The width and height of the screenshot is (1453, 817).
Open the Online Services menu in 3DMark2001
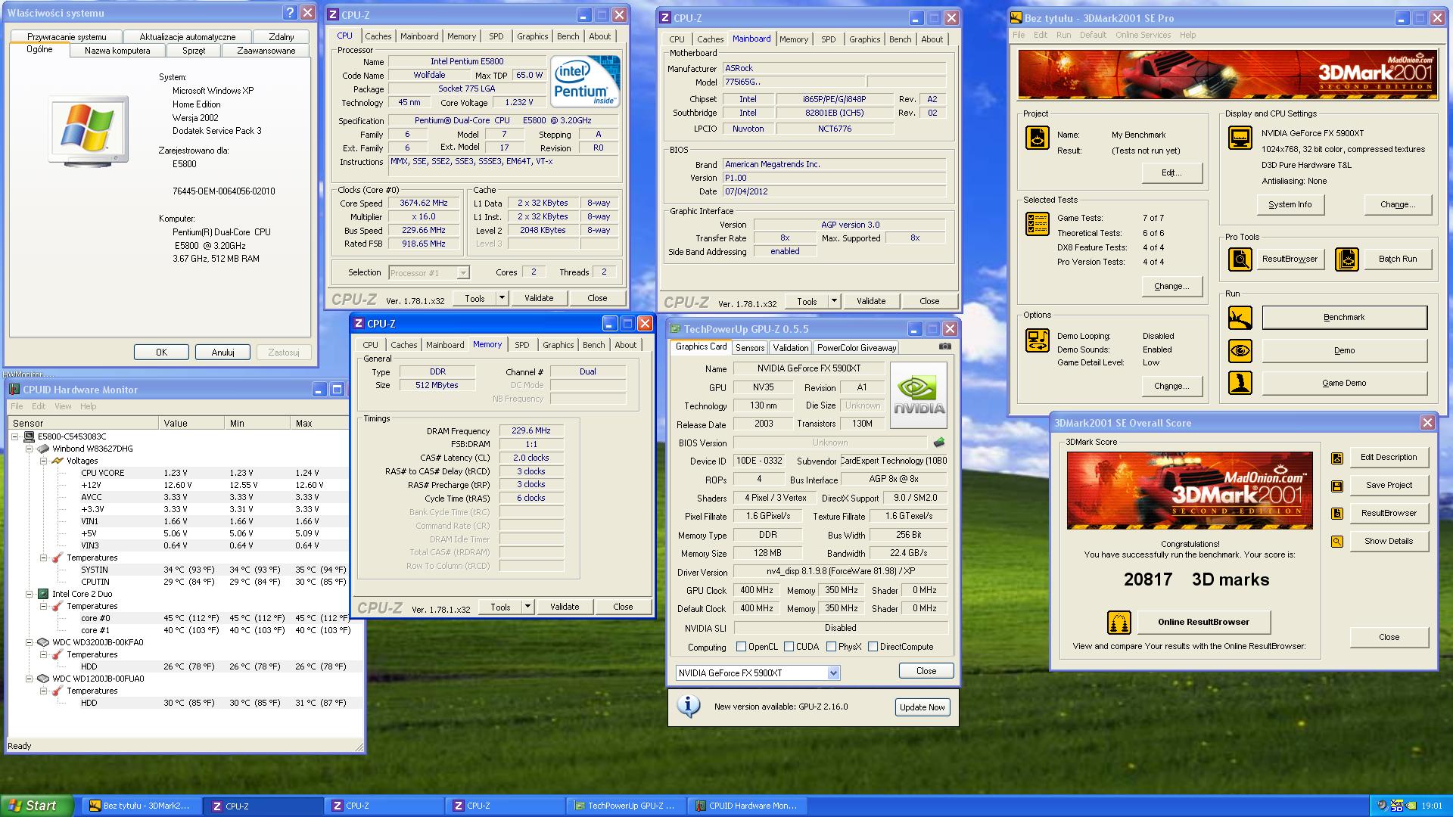(1143, 35)
